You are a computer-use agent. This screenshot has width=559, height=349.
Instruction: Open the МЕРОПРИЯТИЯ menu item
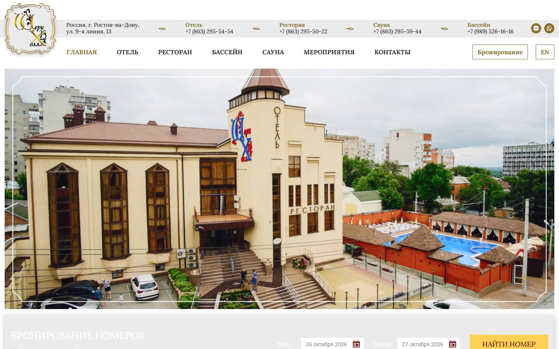click(x=329, y=52)
